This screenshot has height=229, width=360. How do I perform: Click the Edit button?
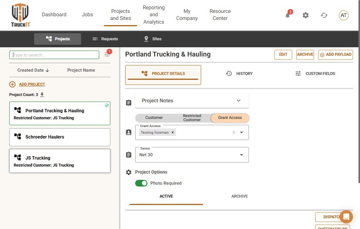coord(283,55)
